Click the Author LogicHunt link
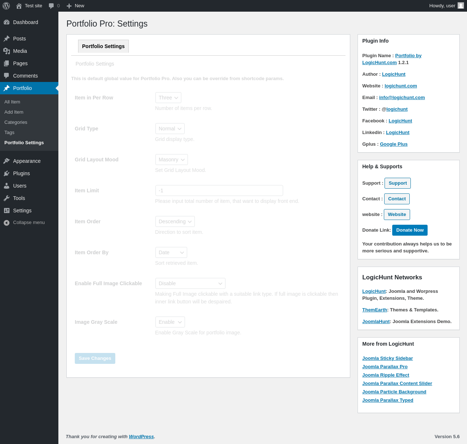The width and height of the screenshot is (467, 444). pos(394,74)
